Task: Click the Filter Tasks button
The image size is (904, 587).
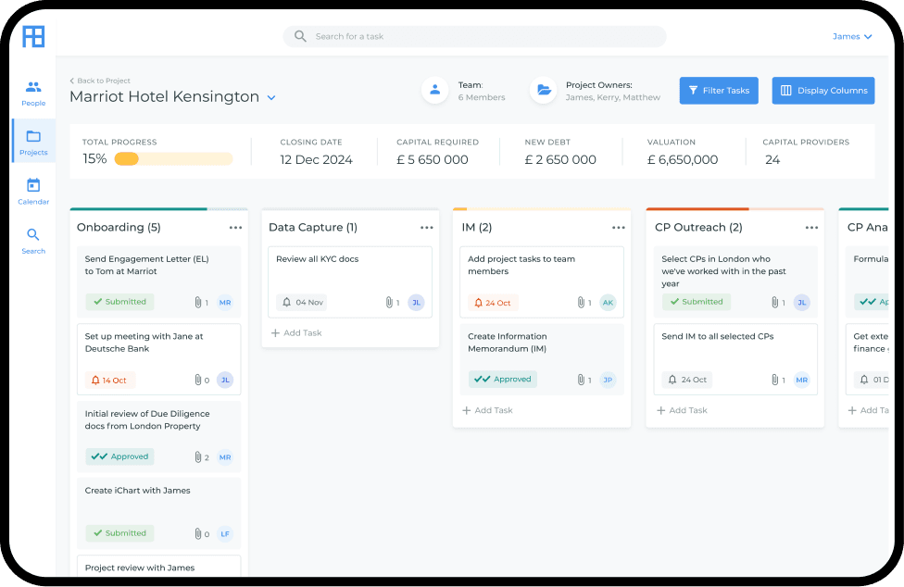Action: 718,90
